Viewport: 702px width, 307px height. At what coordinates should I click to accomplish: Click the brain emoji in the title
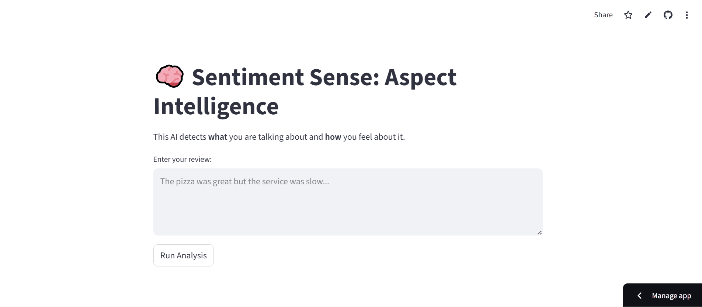(169, 77)
